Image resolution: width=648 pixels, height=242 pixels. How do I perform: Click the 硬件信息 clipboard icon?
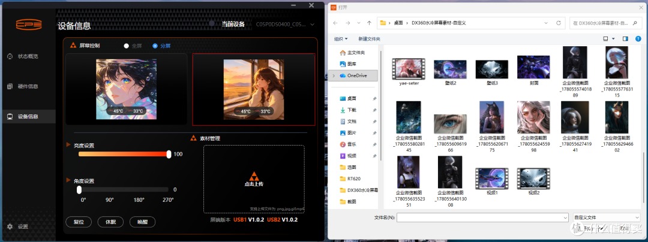(10, 87)
